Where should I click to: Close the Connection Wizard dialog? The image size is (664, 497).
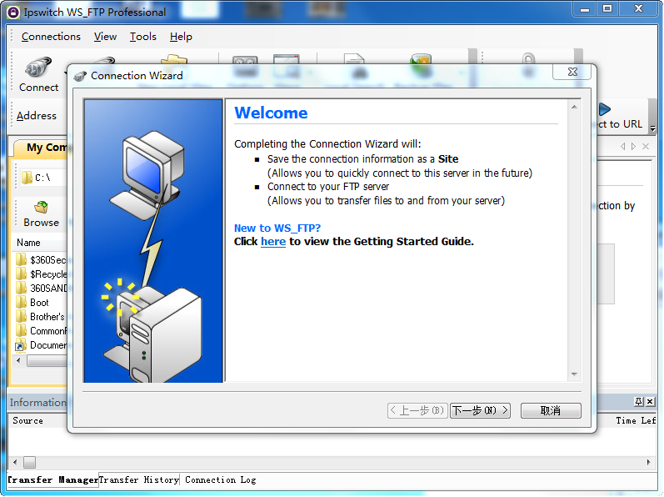[x=572, y=73]
